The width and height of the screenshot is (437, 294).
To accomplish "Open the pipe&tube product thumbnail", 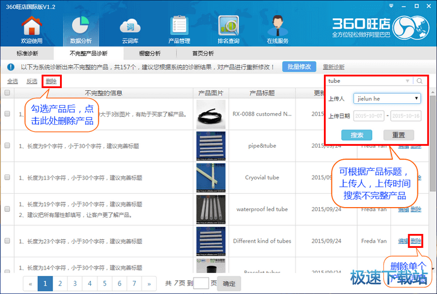I will [211, 146].
